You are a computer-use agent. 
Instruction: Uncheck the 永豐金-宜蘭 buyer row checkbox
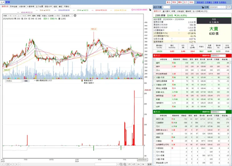pos(154,85)
